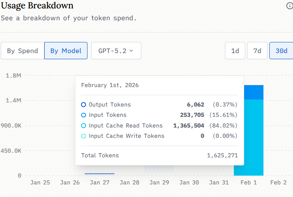
Task: Select the By Model view
Action: coord(66,51)
